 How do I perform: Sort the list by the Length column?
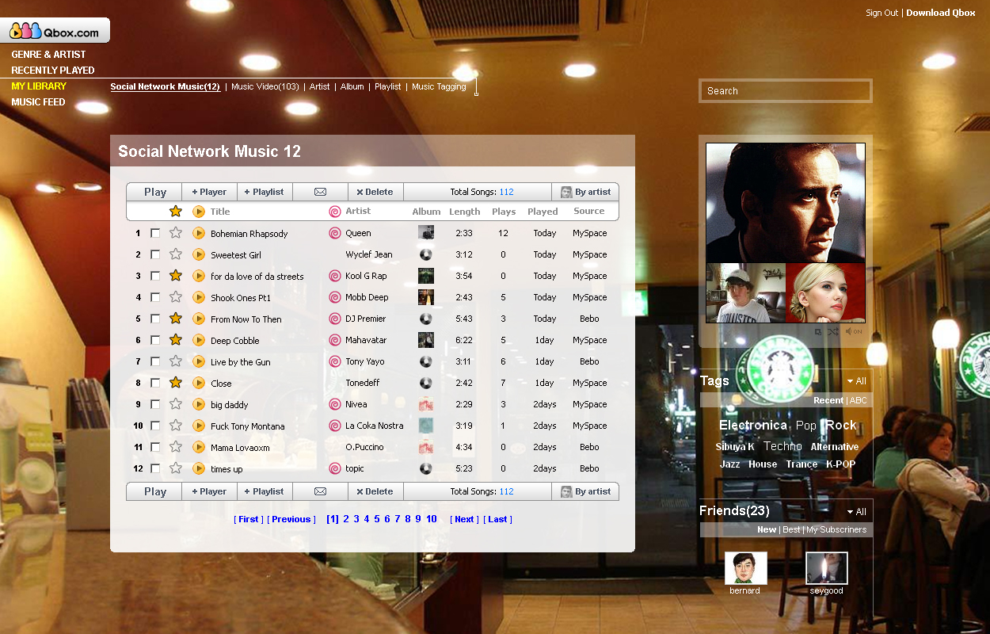[x=465, y=212]
